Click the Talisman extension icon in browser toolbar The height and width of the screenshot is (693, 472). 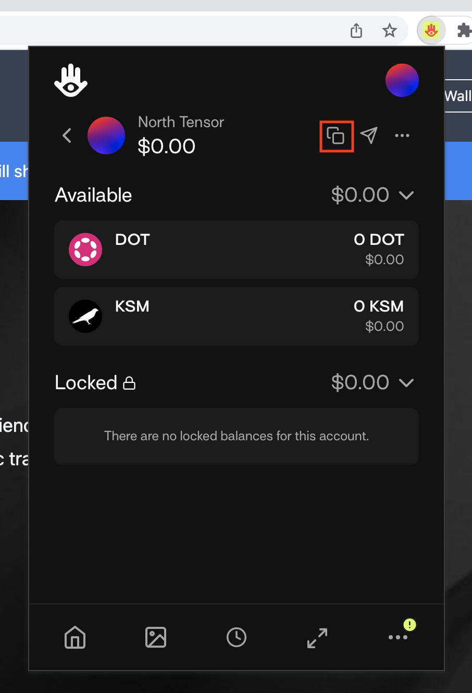click(431, 31)
